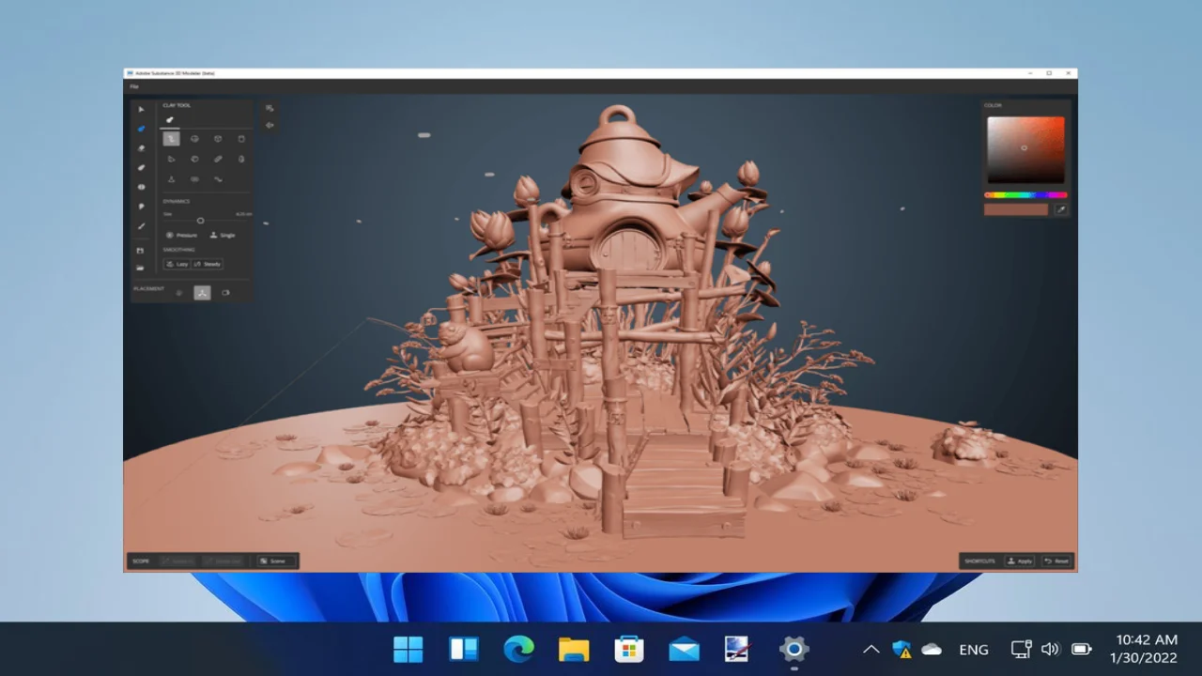Choose the capsule brush shape in the second row
The image size is (1202, 676).
click(218, 159)
